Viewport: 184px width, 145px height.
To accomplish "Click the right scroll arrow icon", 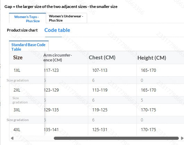I will pos(182,138).
